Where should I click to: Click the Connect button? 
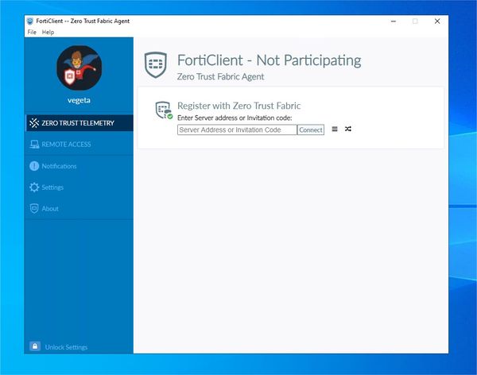311,130
